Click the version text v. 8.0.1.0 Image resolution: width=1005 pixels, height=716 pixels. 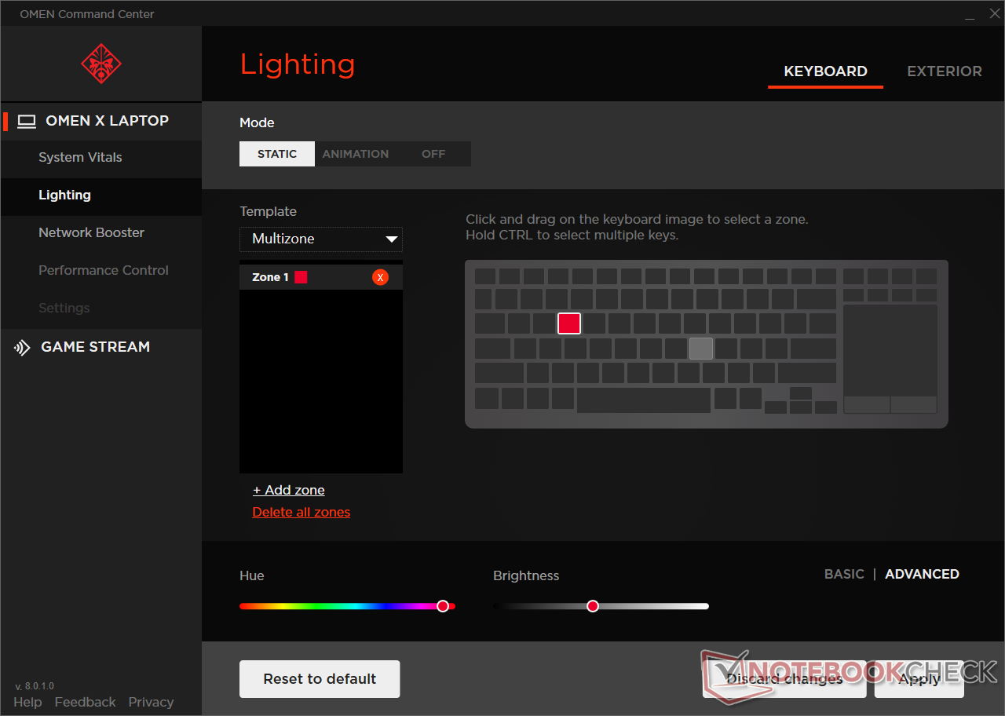(x=35, y=686)
